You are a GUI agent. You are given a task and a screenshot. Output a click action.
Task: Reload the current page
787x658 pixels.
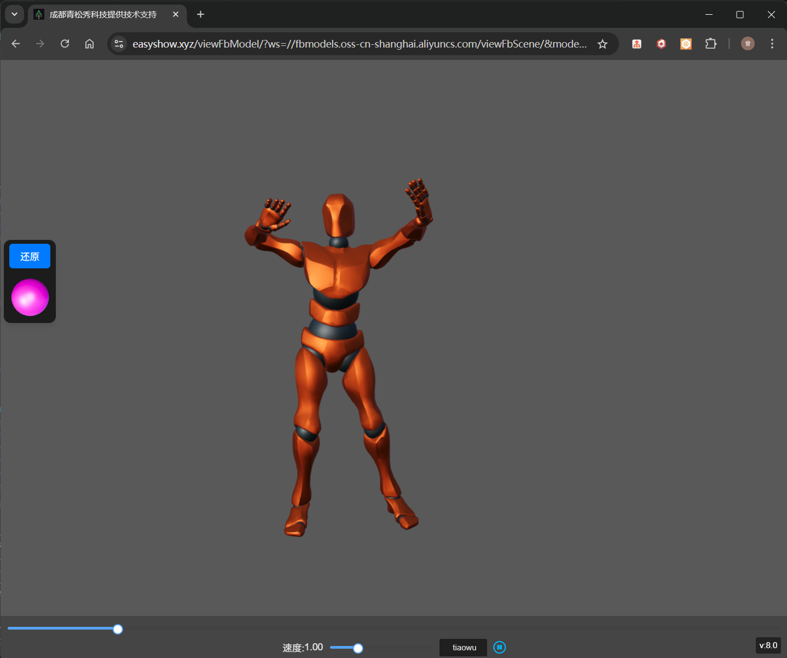pos(65,44)
